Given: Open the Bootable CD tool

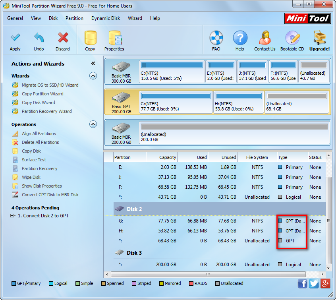Looking at the screenshot, I should [x=292, y=39].
